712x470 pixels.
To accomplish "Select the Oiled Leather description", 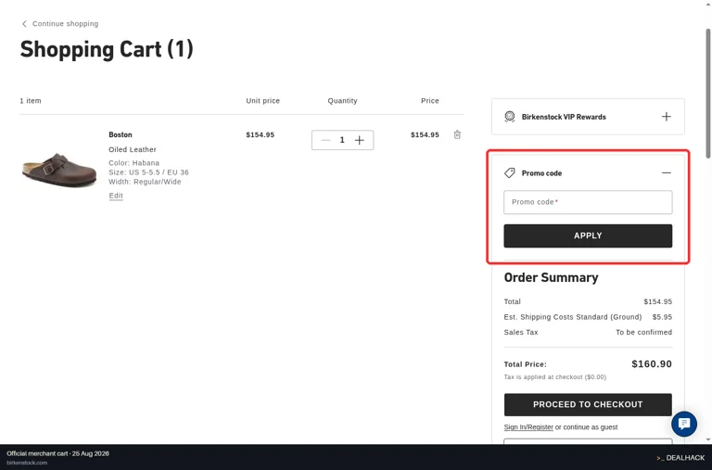I will click(133, 149).
